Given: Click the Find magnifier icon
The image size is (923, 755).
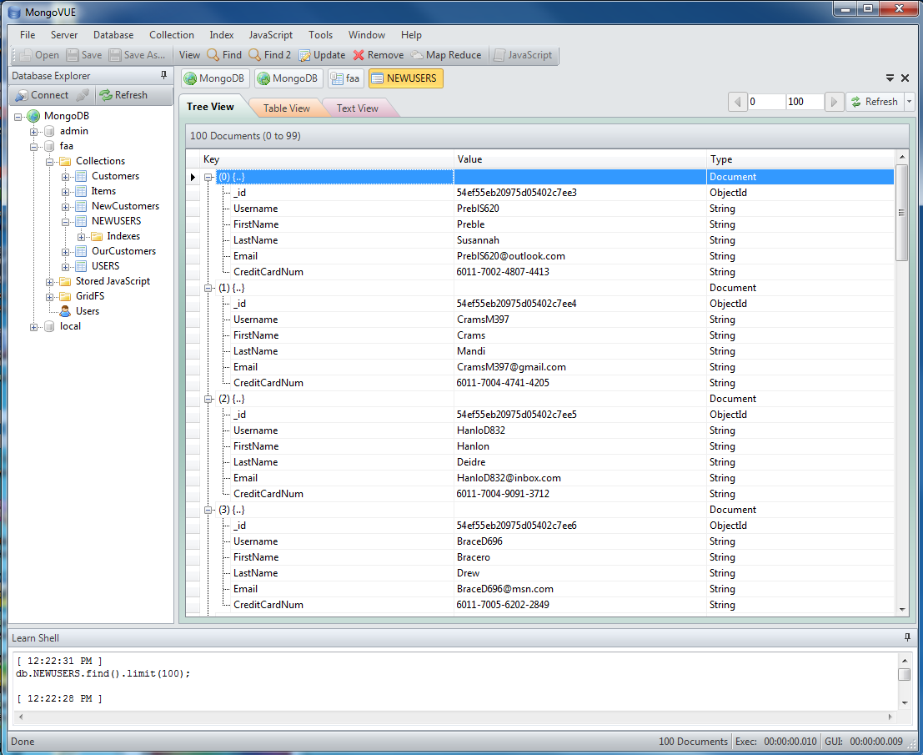Looking at the screenshot, I should pos(213,55).
